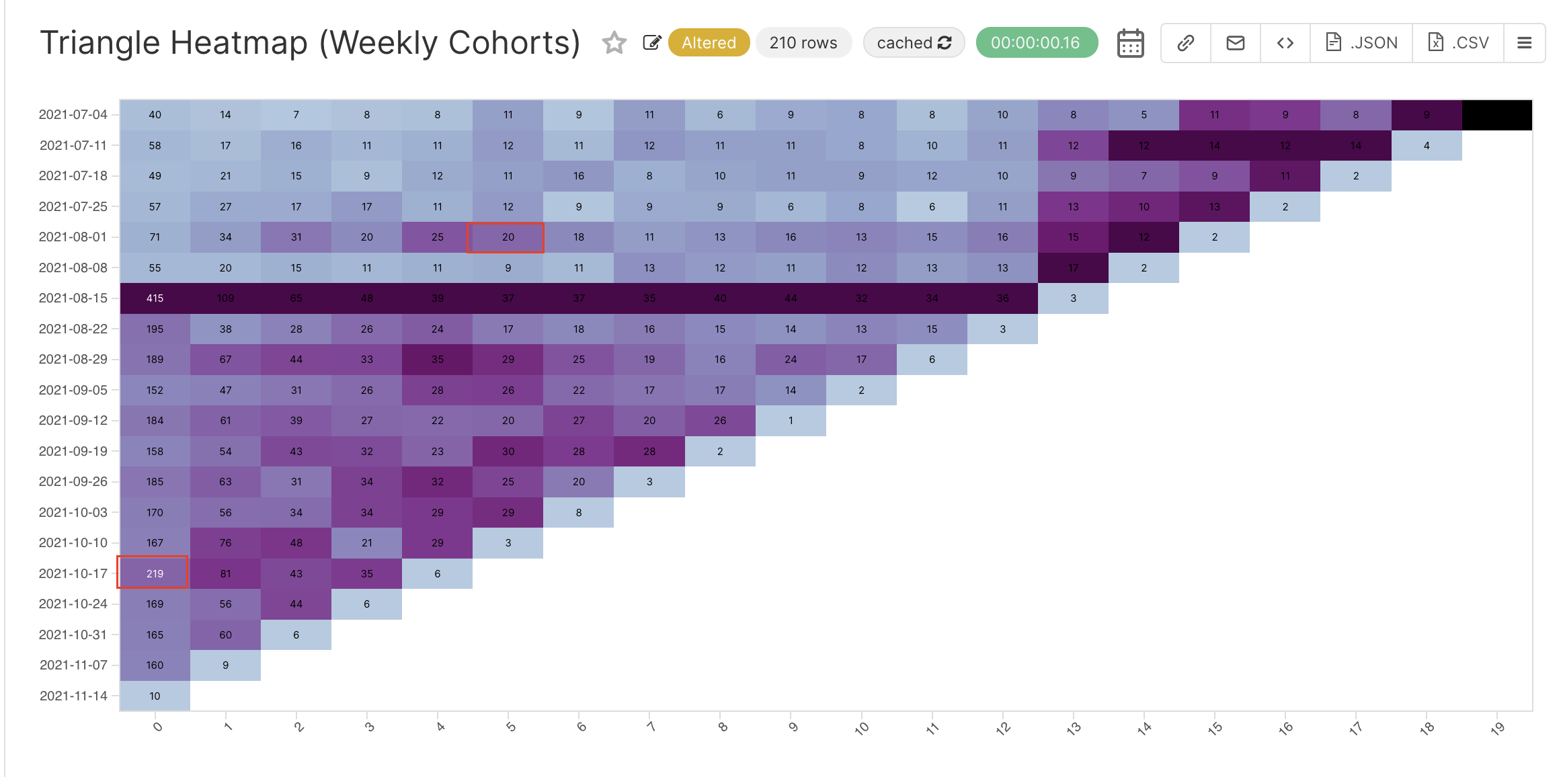1561x777 pixels.
Task: Star the Triangle Heatmap query
Action: coord(614,42)
